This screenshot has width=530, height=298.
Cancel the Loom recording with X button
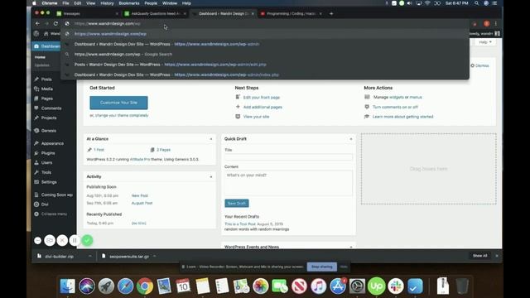(62, 240)
